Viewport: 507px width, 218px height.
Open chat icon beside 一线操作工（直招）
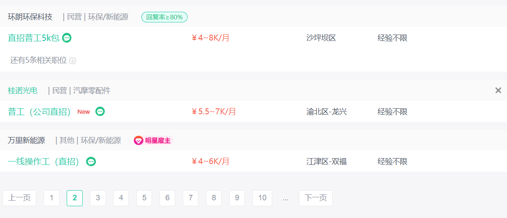[x=91, y=161]
